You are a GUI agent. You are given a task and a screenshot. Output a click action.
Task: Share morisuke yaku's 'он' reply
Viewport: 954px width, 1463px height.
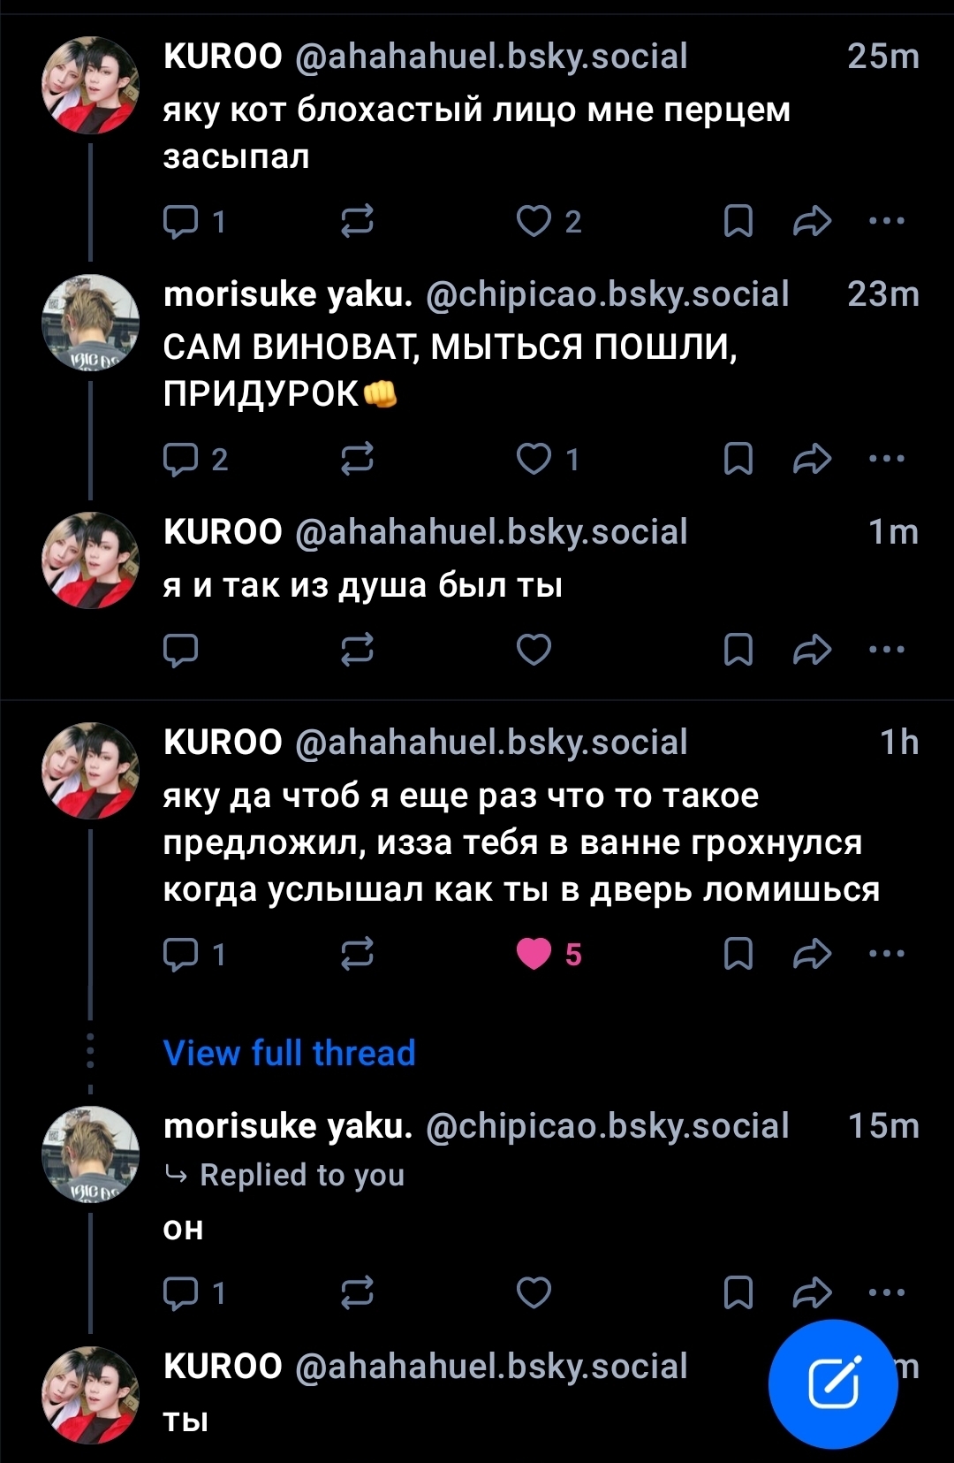(x=812, y=1292)
